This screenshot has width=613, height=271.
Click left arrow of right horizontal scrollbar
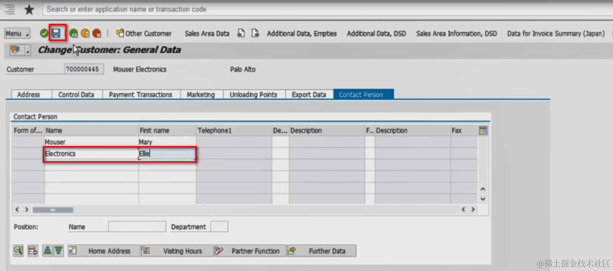pos(464,209)
